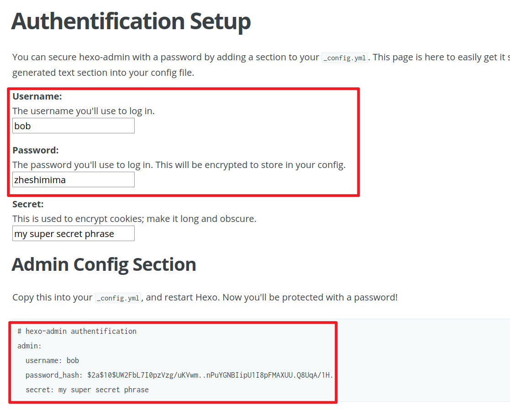Focus the Password field with zheshimima
Viewport: 510px width, 411px height.
pyautogui.click(x=73, y=179)
